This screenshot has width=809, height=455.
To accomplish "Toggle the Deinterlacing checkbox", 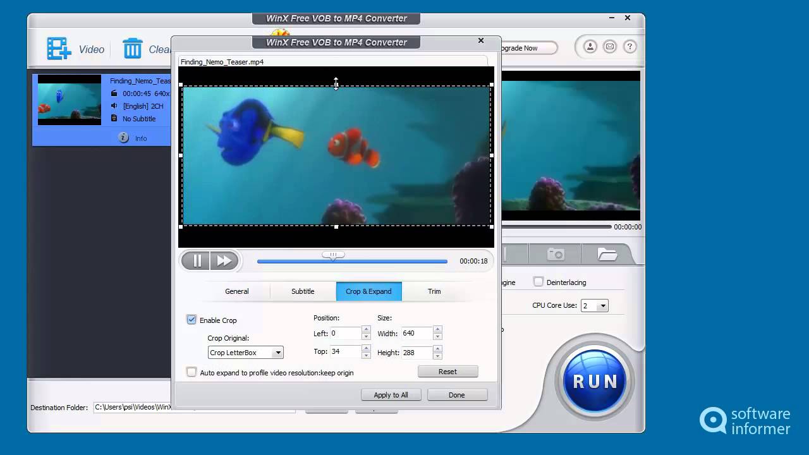I will [x=538, y=282].
